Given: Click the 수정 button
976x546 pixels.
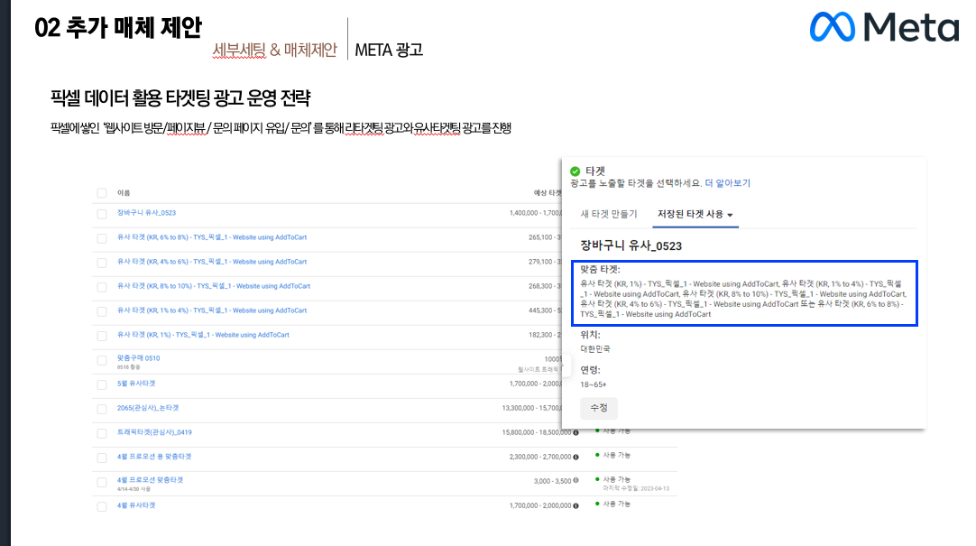Looking at the screenshot, I should [x=599, y=408].
